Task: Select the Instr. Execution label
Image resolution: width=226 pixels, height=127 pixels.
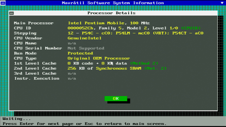Action: 37,78
